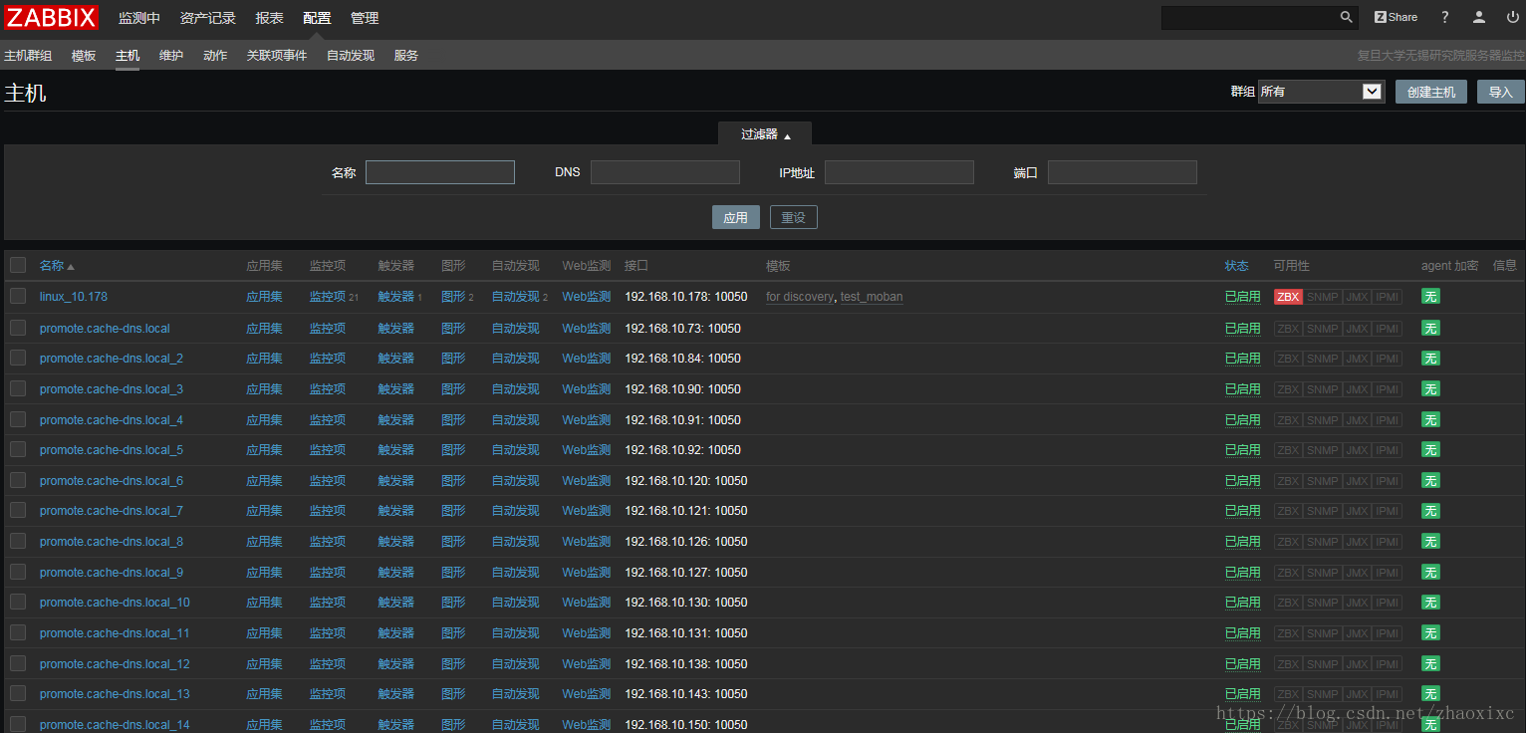
Task: Tick the checkbox for linux_10.178
Action: pos(18,296)
